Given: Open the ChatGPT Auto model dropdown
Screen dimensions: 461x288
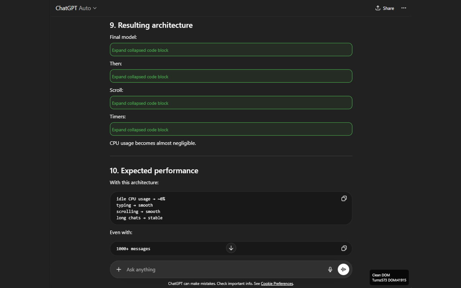Looking at the screenshot, I should [76, 8].
